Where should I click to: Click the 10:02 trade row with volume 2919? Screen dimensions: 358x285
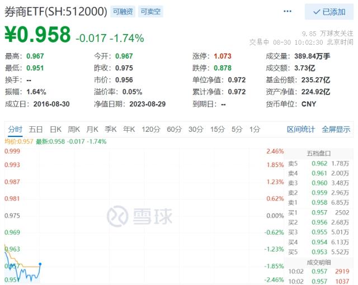tap(319, 272)
